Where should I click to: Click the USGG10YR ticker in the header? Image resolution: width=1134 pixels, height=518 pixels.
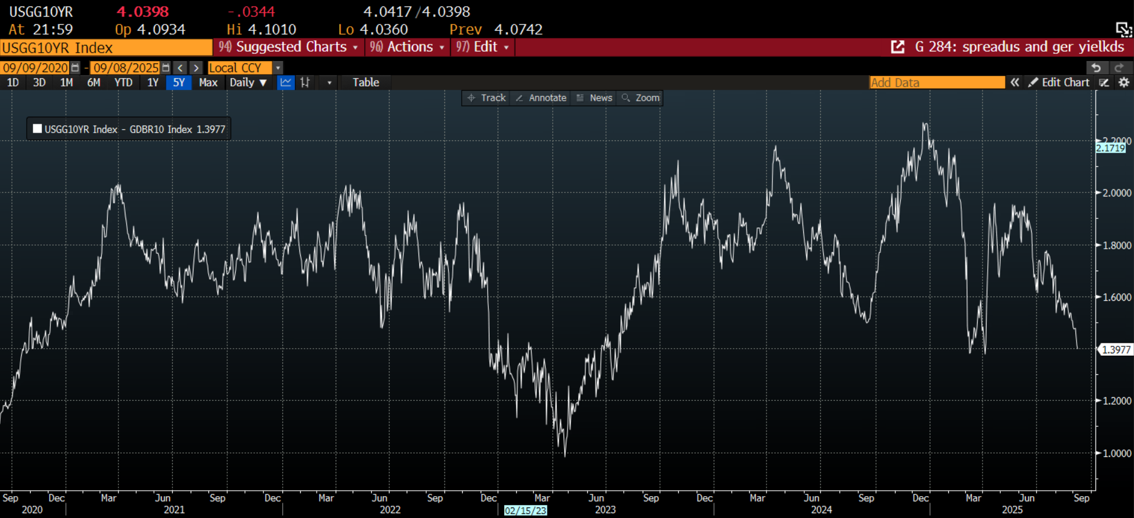pyautogui.click(x=41, y=12)
